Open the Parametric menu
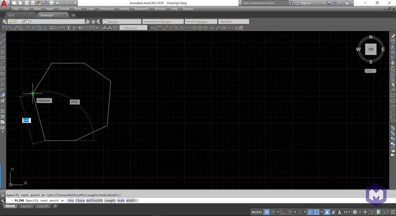The image size is (396, 216). [x=141, y=9]
